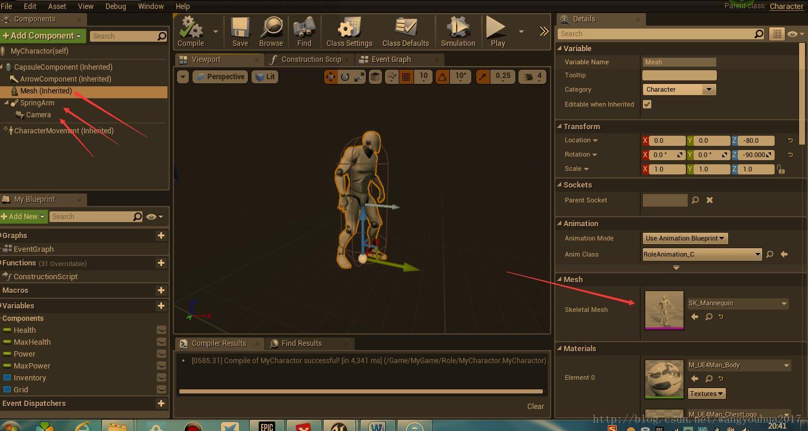
Task: Click the Play toolbar icon
Action: 497,31
